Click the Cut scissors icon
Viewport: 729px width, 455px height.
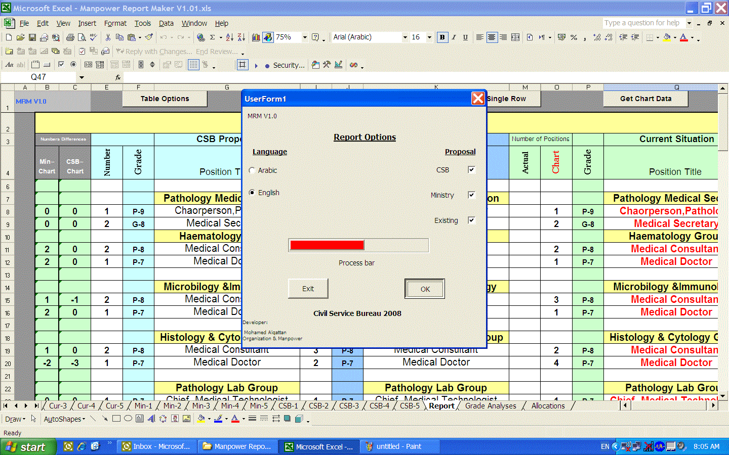[x=108, y=37]
